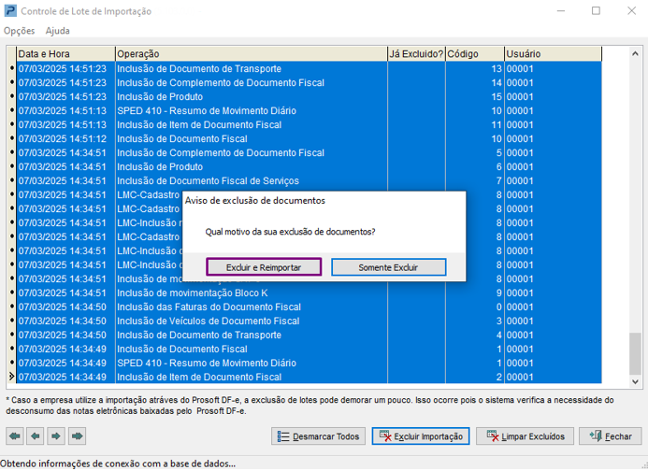Select 'Inclusão de Item de Documento Fiscal' code 11

[x=310, y=125]
